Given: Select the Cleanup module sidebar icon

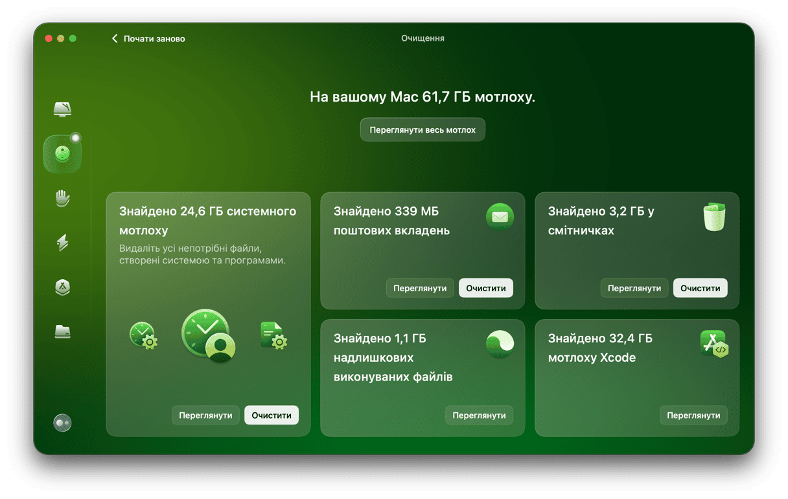Looking at the screenshot, I should [62, 154].
